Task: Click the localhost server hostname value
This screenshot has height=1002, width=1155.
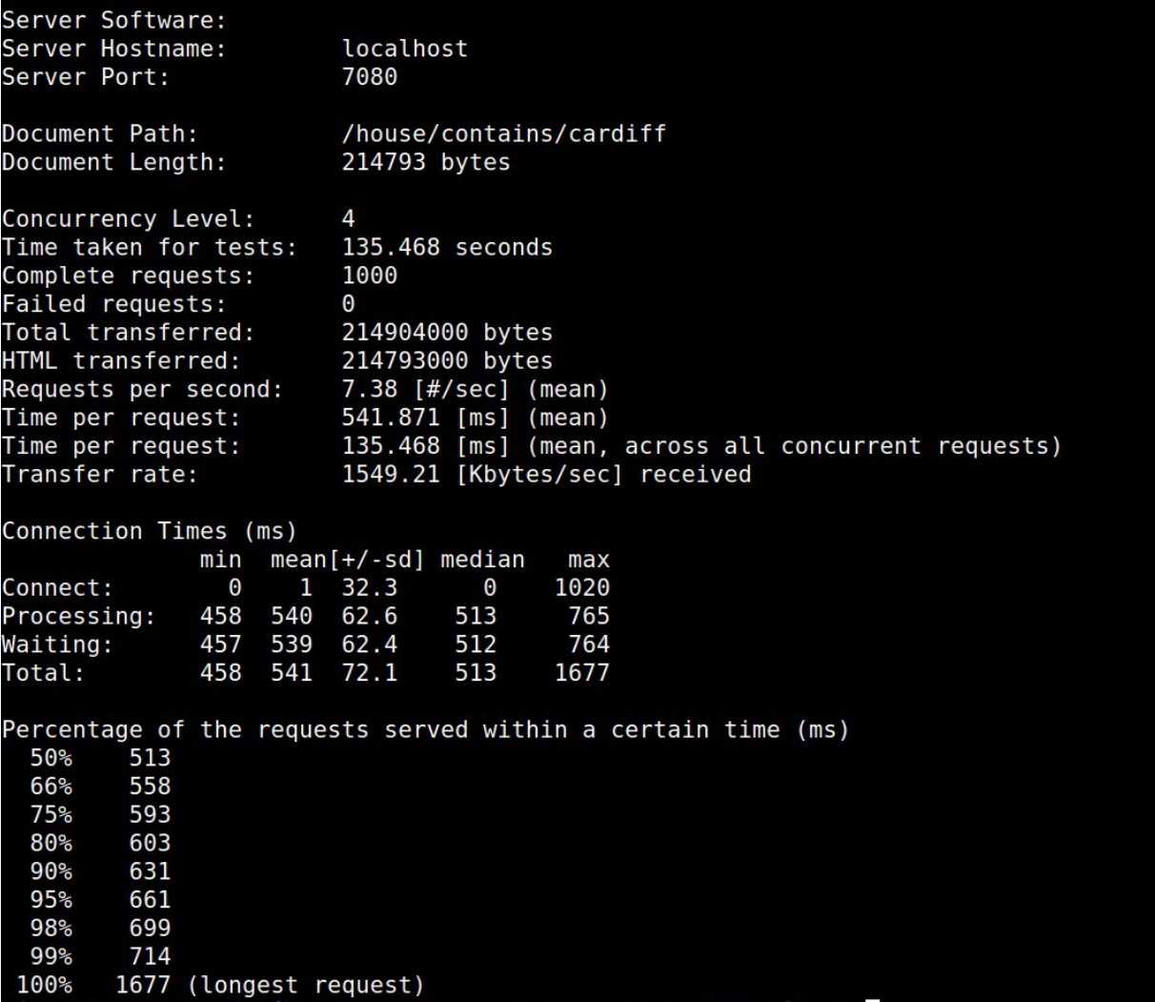Action: [x=405, y=49]
